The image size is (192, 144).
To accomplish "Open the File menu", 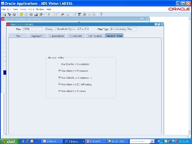I will tap(3, 9).
